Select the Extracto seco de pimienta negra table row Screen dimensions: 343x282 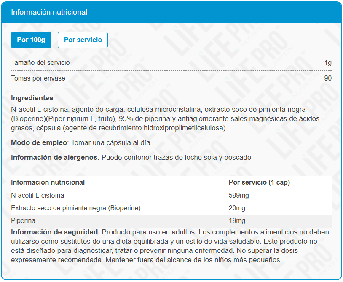pyautogui.click(x=75, y=208)
